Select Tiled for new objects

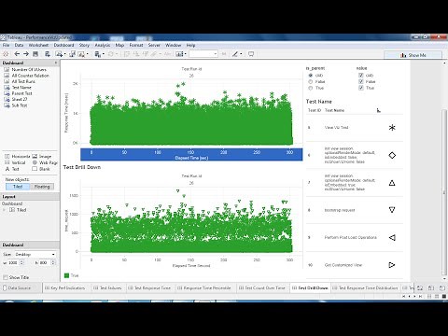pos(18,187)
